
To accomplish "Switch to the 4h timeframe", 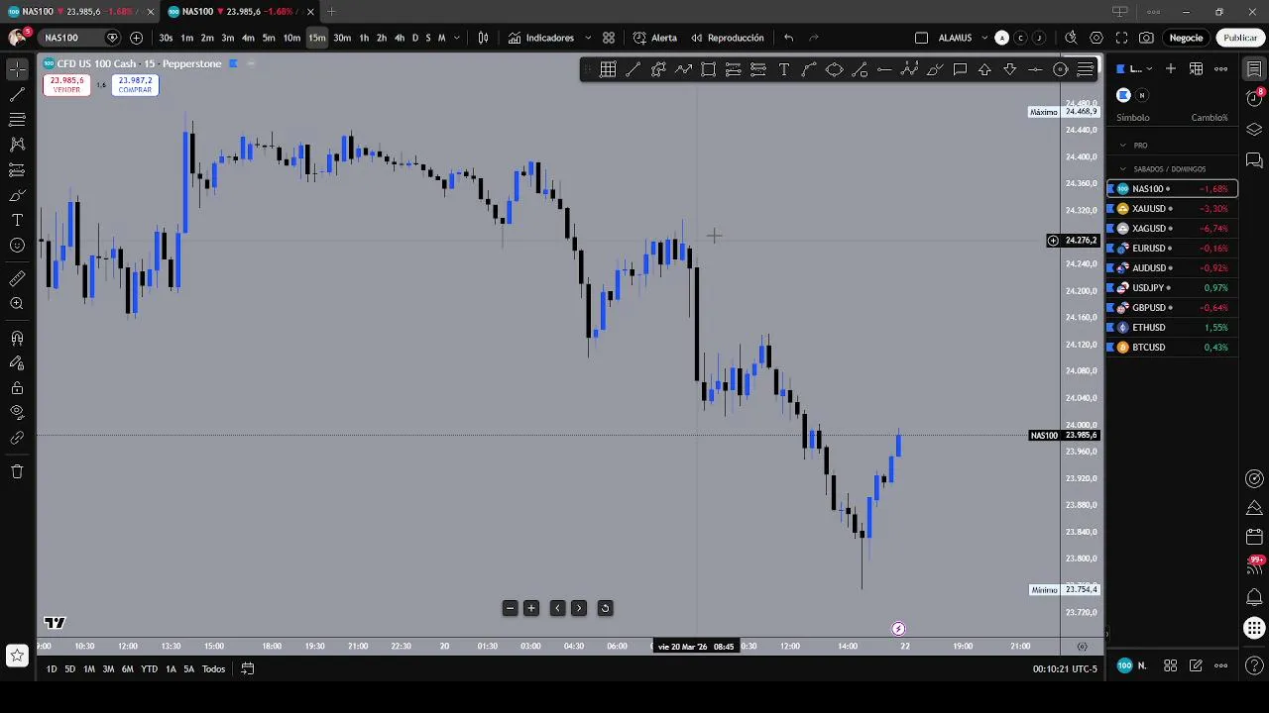I will 400,38.
